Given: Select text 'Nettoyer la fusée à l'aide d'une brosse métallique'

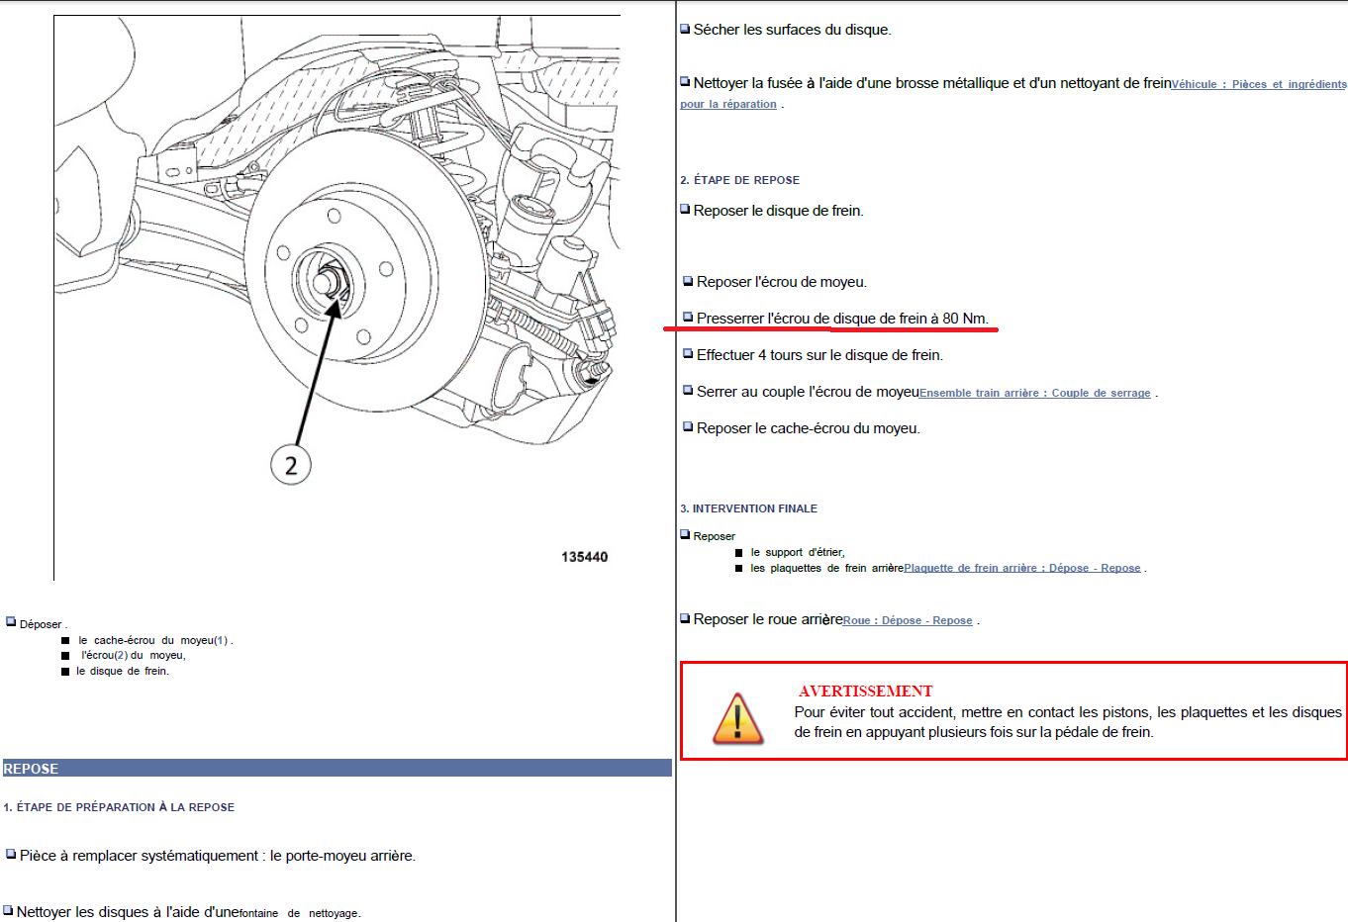Looking at the screenshot, I should (x=850, y=83).
